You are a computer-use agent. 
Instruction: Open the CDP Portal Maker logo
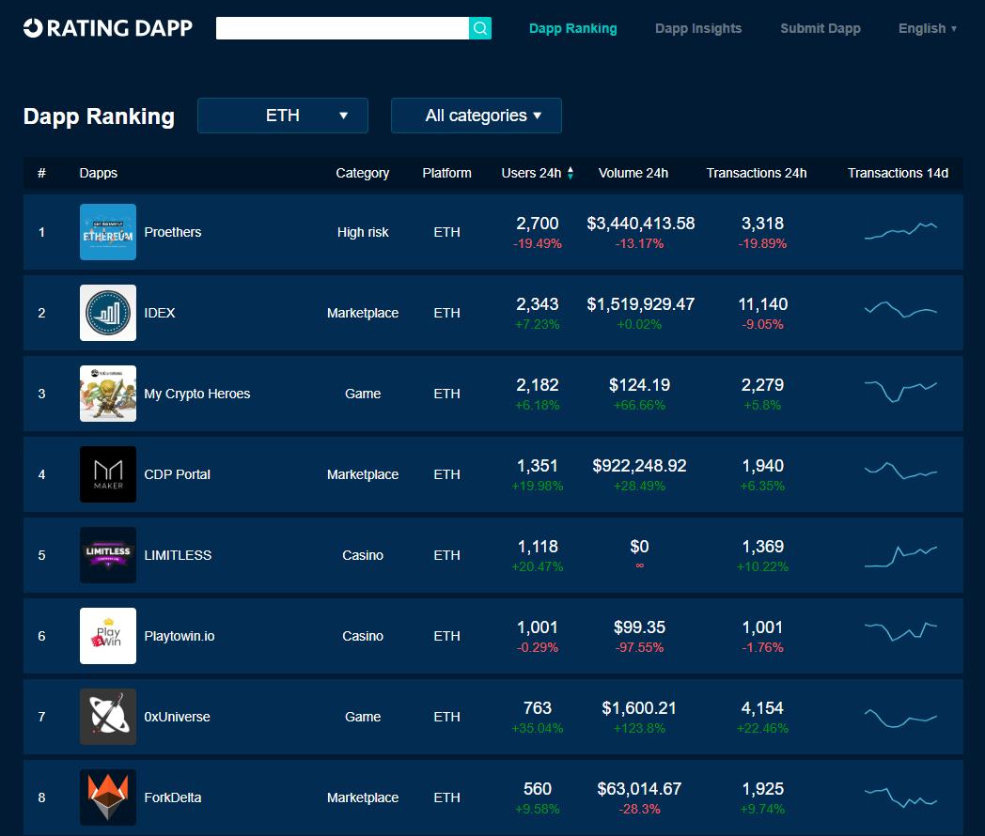(x=108, y=474)
